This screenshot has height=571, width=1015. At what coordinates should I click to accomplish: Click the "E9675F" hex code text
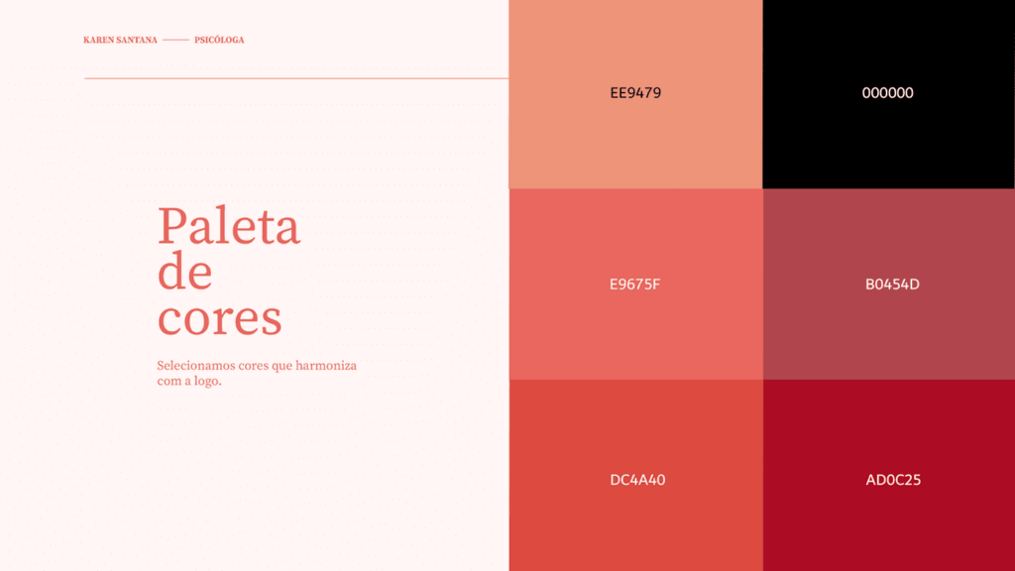pyautogui.click(x=635, y=285)
